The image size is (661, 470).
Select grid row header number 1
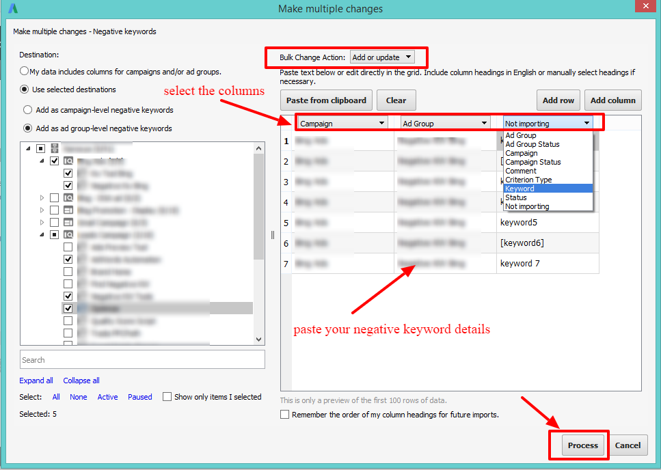click(x=286, y=141)
